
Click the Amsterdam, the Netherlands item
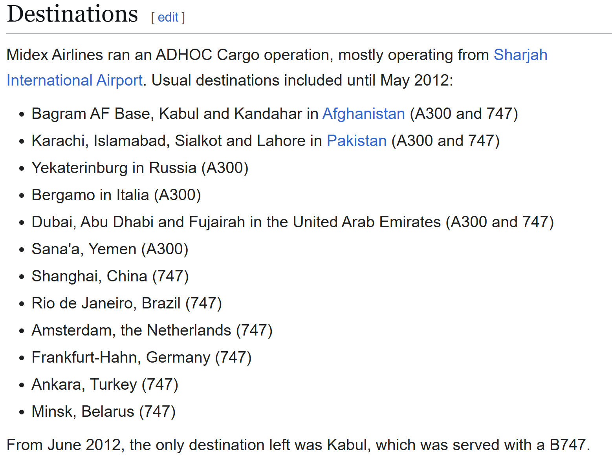152,330
